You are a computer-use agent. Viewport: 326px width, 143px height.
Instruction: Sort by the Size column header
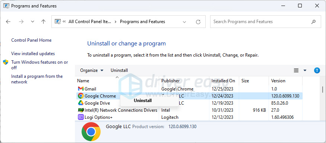click(x=245, y=81)
